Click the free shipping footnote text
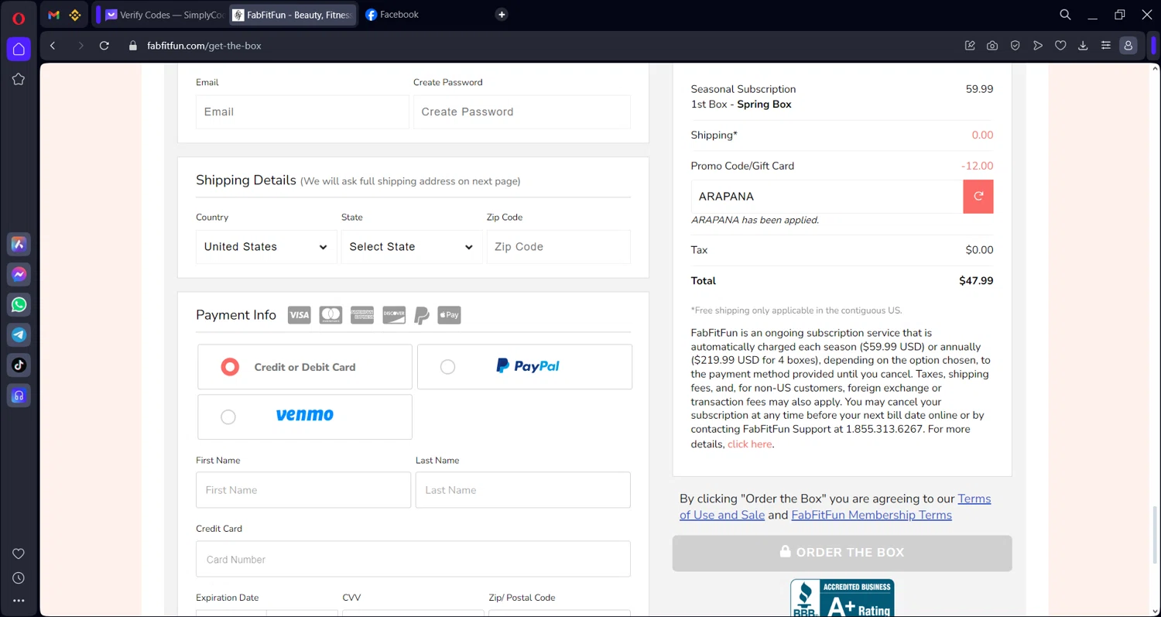The height and width of the screenshot is (617, 1161). coord(796,310)
